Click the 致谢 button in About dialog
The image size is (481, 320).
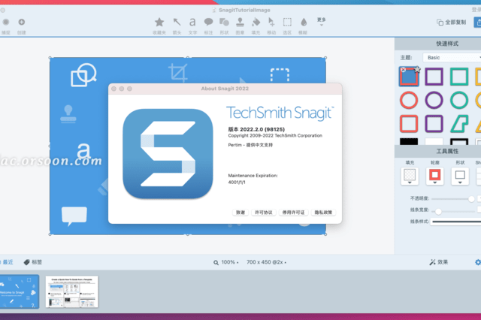pos(240,213)
